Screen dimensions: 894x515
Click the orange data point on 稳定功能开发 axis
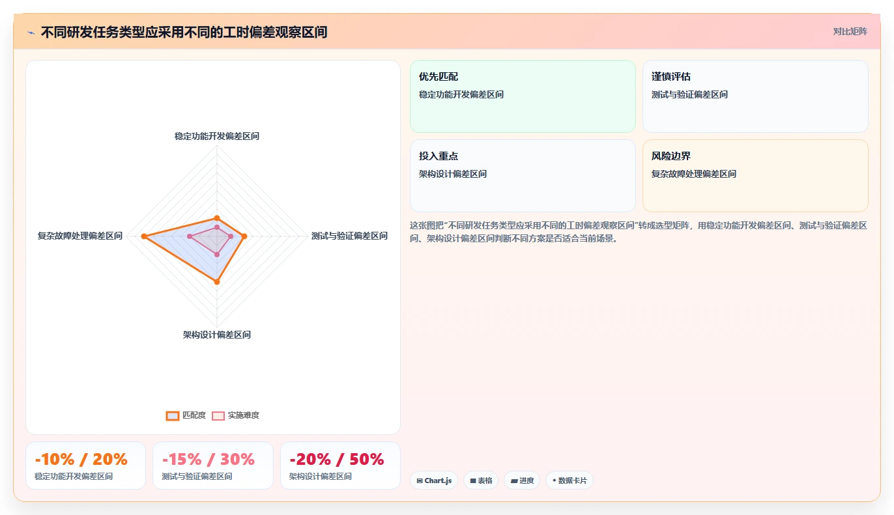click(x=217, y=218)
